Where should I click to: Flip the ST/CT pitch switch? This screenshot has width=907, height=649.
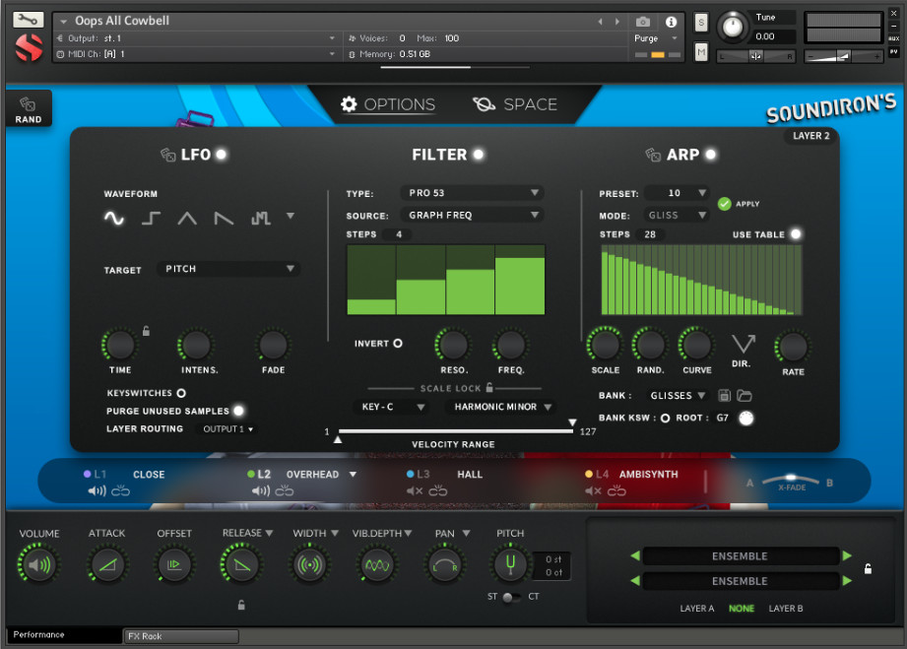511,597
